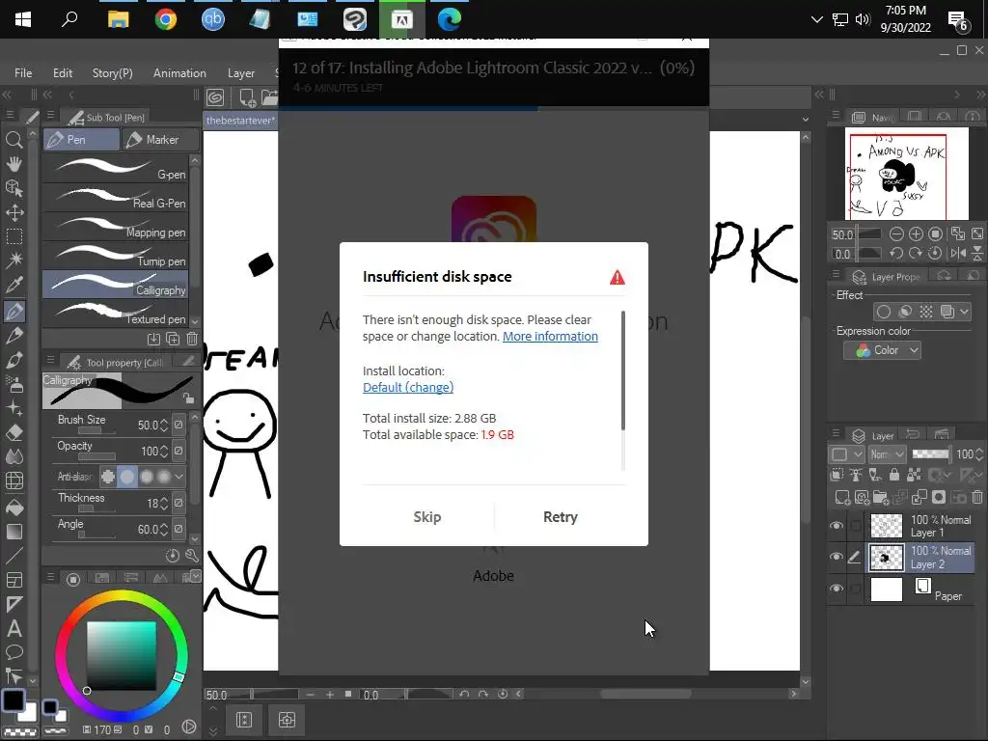Viewport: 988px width, 741px height.
Task: Click the Zoom Out navigator icon
Action: (896, 234)
